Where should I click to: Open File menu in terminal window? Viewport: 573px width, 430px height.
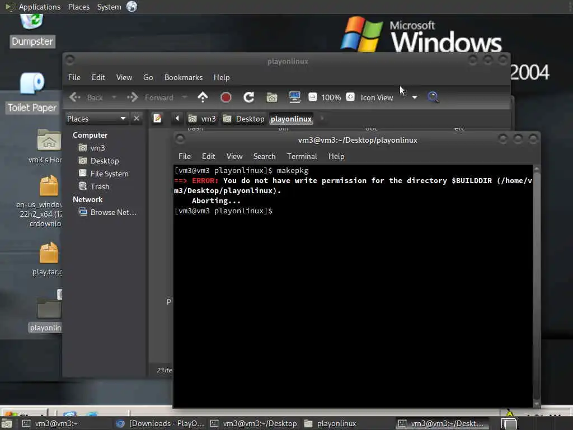tap(185, 157)
